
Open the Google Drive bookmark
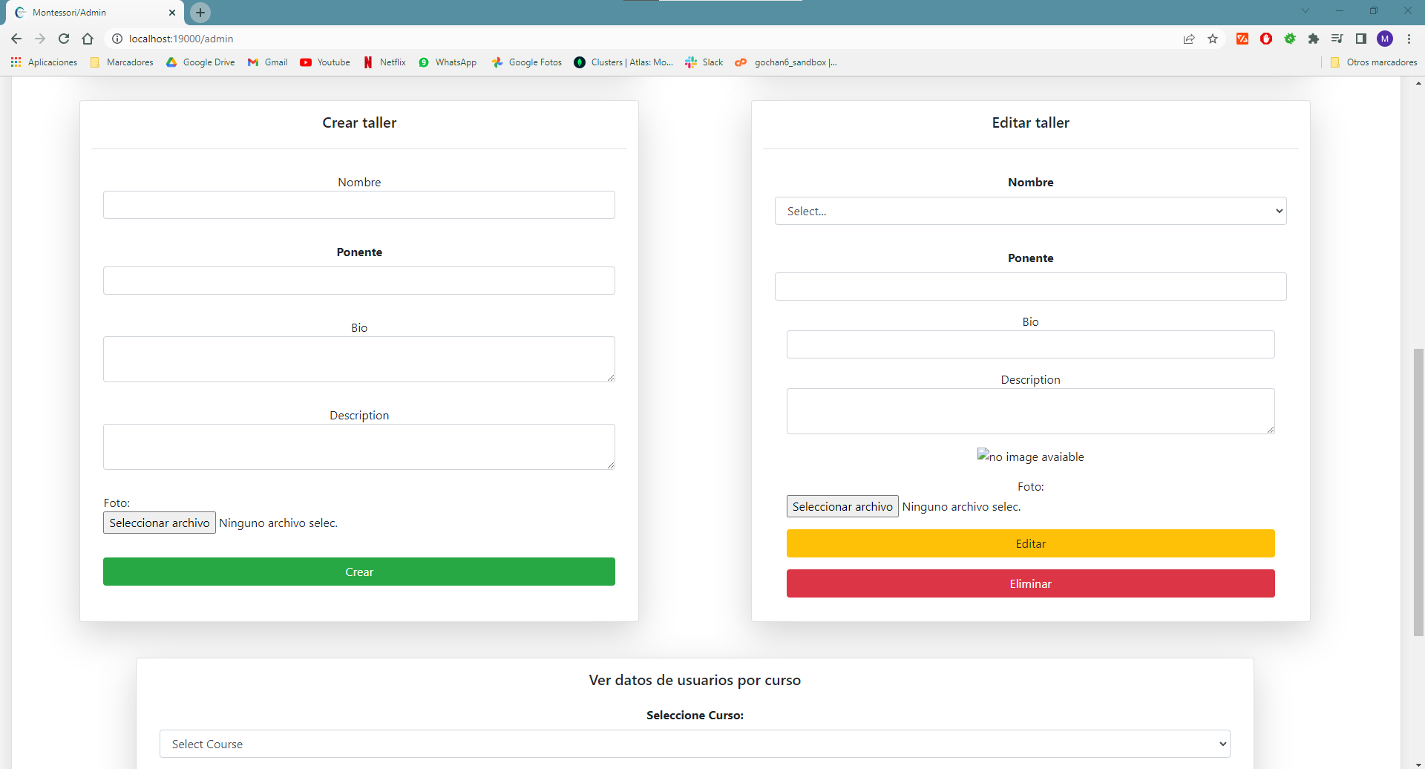200,62
